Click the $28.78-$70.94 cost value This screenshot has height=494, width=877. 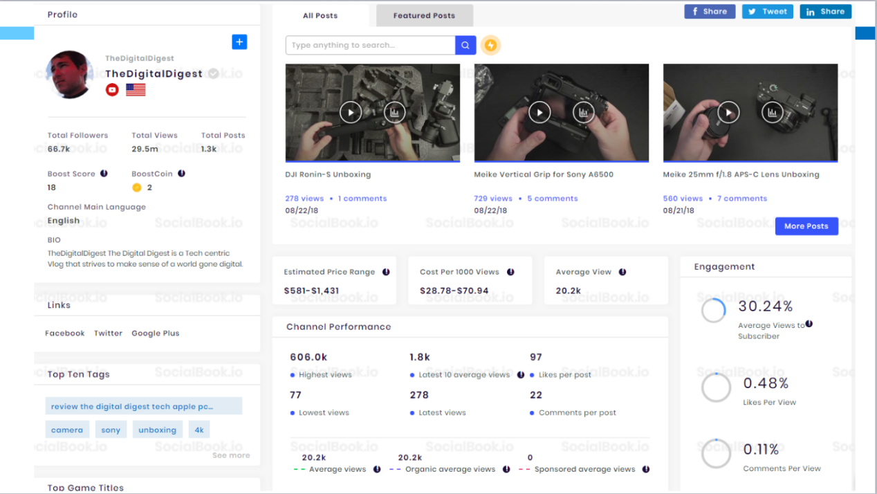[x=454, y=291]
